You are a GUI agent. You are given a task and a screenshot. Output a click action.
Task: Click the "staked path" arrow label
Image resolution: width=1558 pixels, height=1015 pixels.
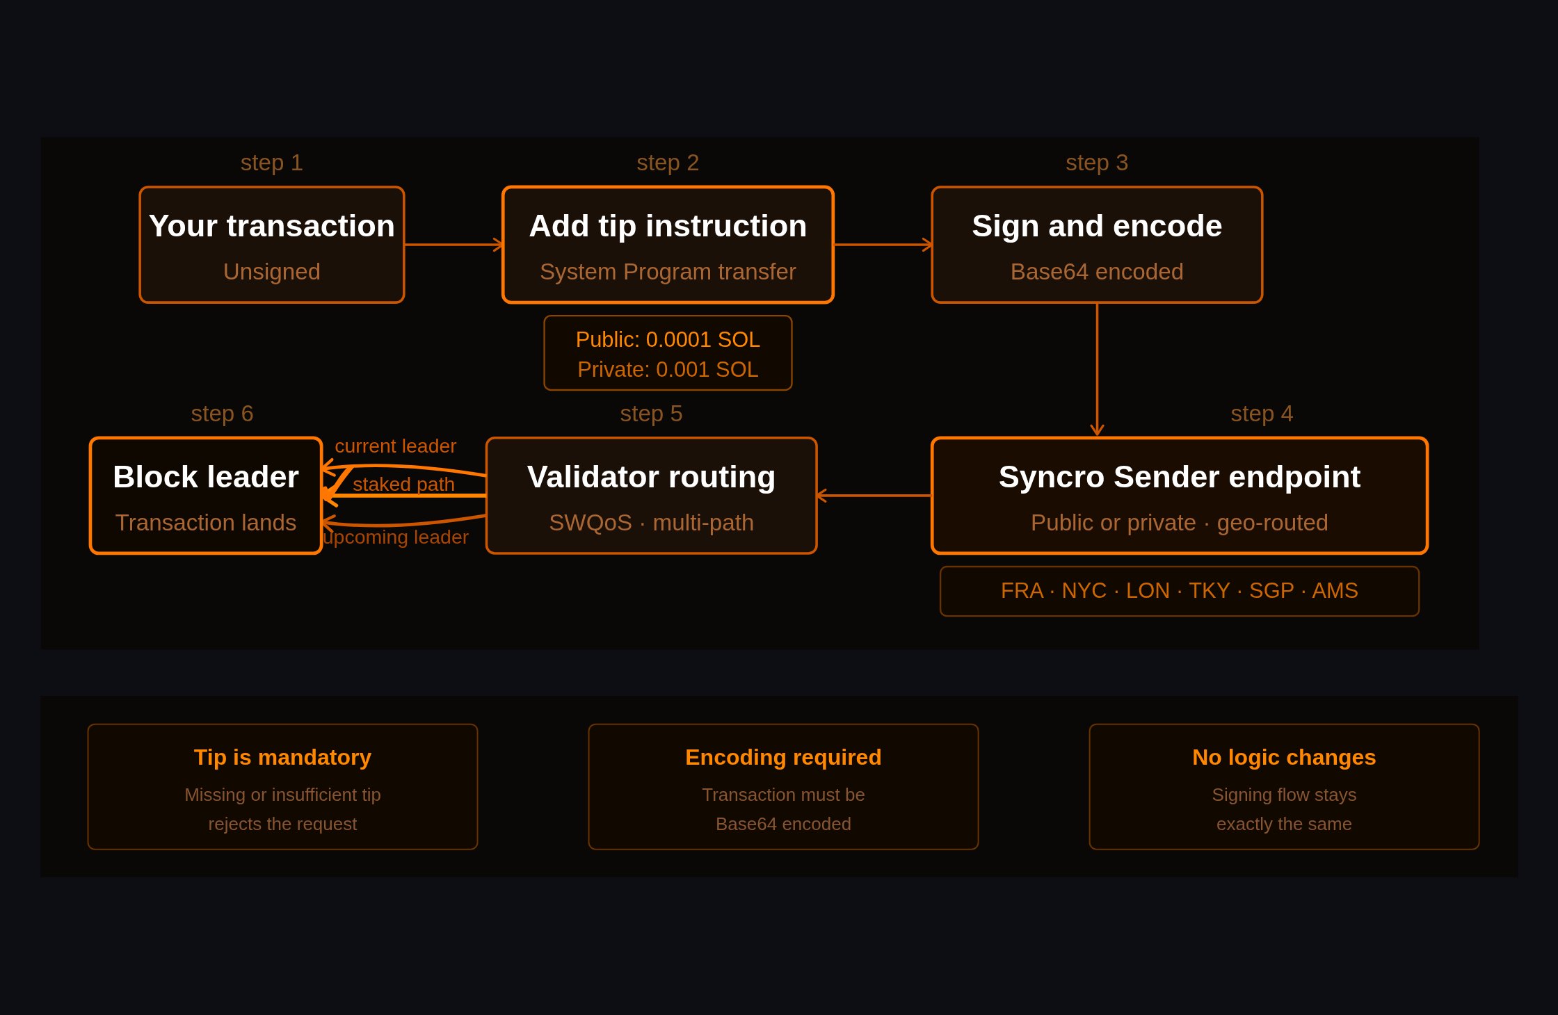(x=402, y=484)
